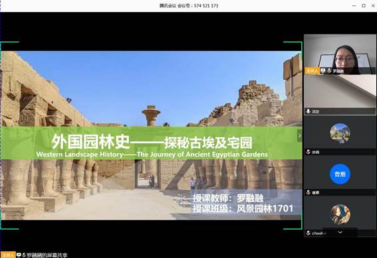377x258 pixels.
Task: Expand more participants with down chevron
Action: [x=340, y=232]
